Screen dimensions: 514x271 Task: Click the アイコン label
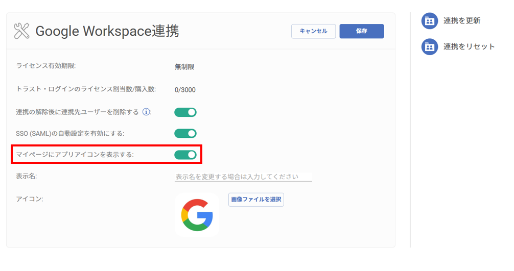pos(30,199)
